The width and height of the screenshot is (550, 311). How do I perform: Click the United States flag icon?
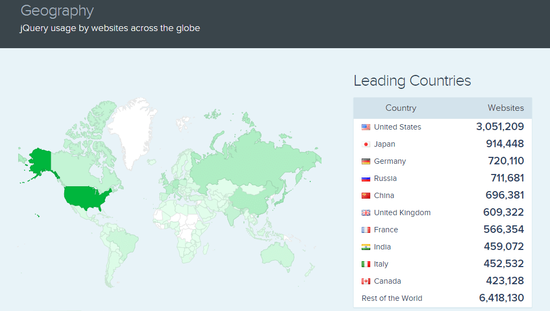[x=366, y=127]
